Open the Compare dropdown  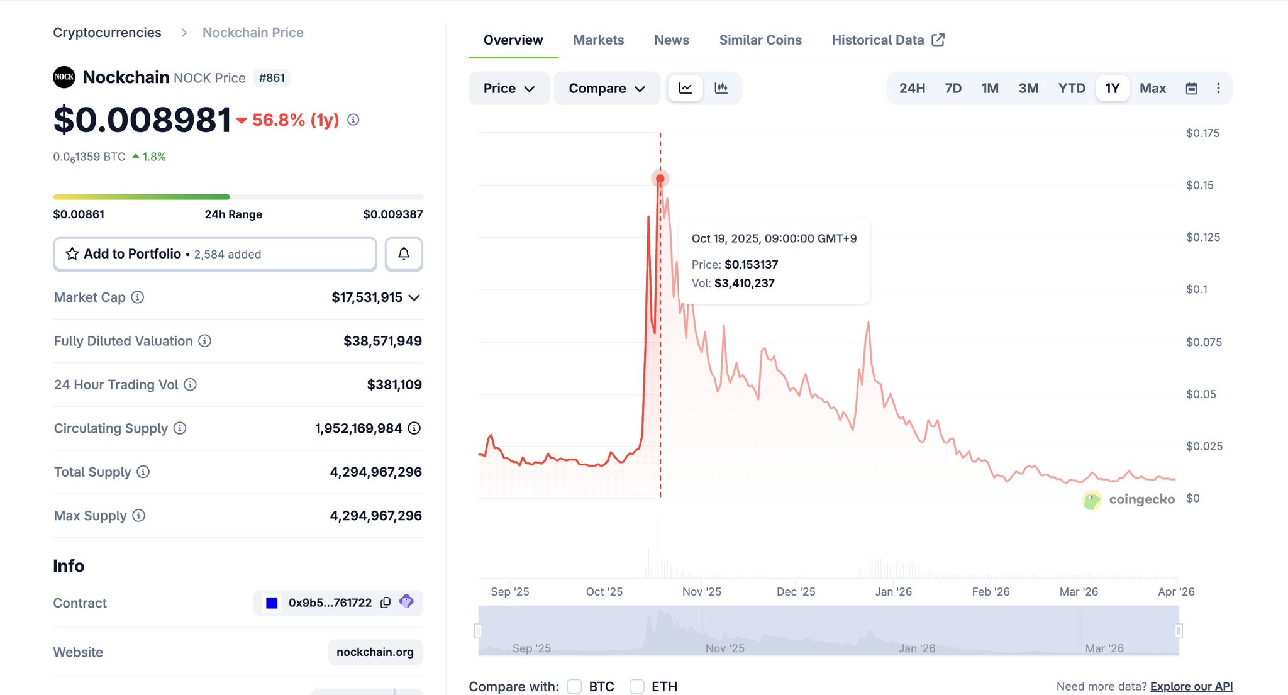pos(606,88)
